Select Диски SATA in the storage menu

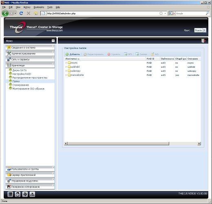pos(20,70)
